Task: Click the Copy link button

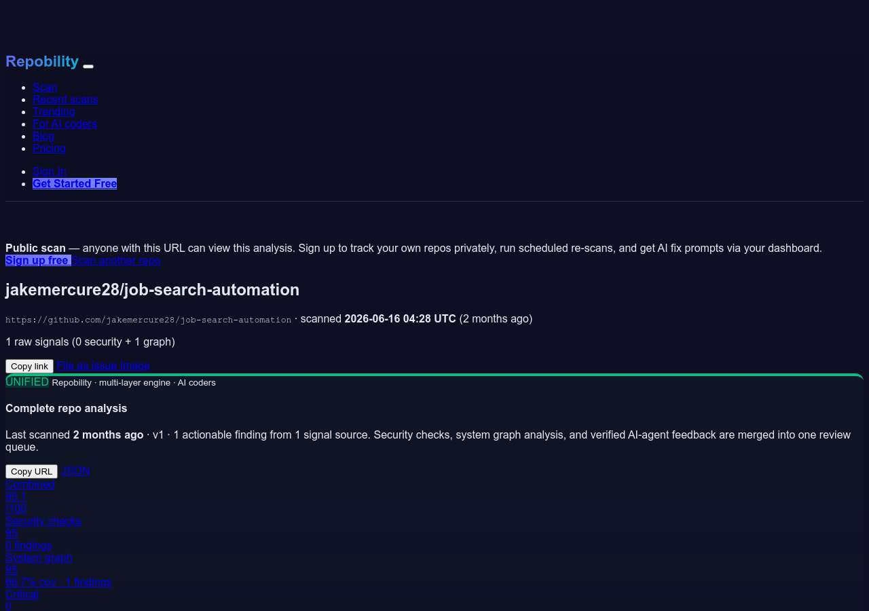Action: (x=29, y=366)
